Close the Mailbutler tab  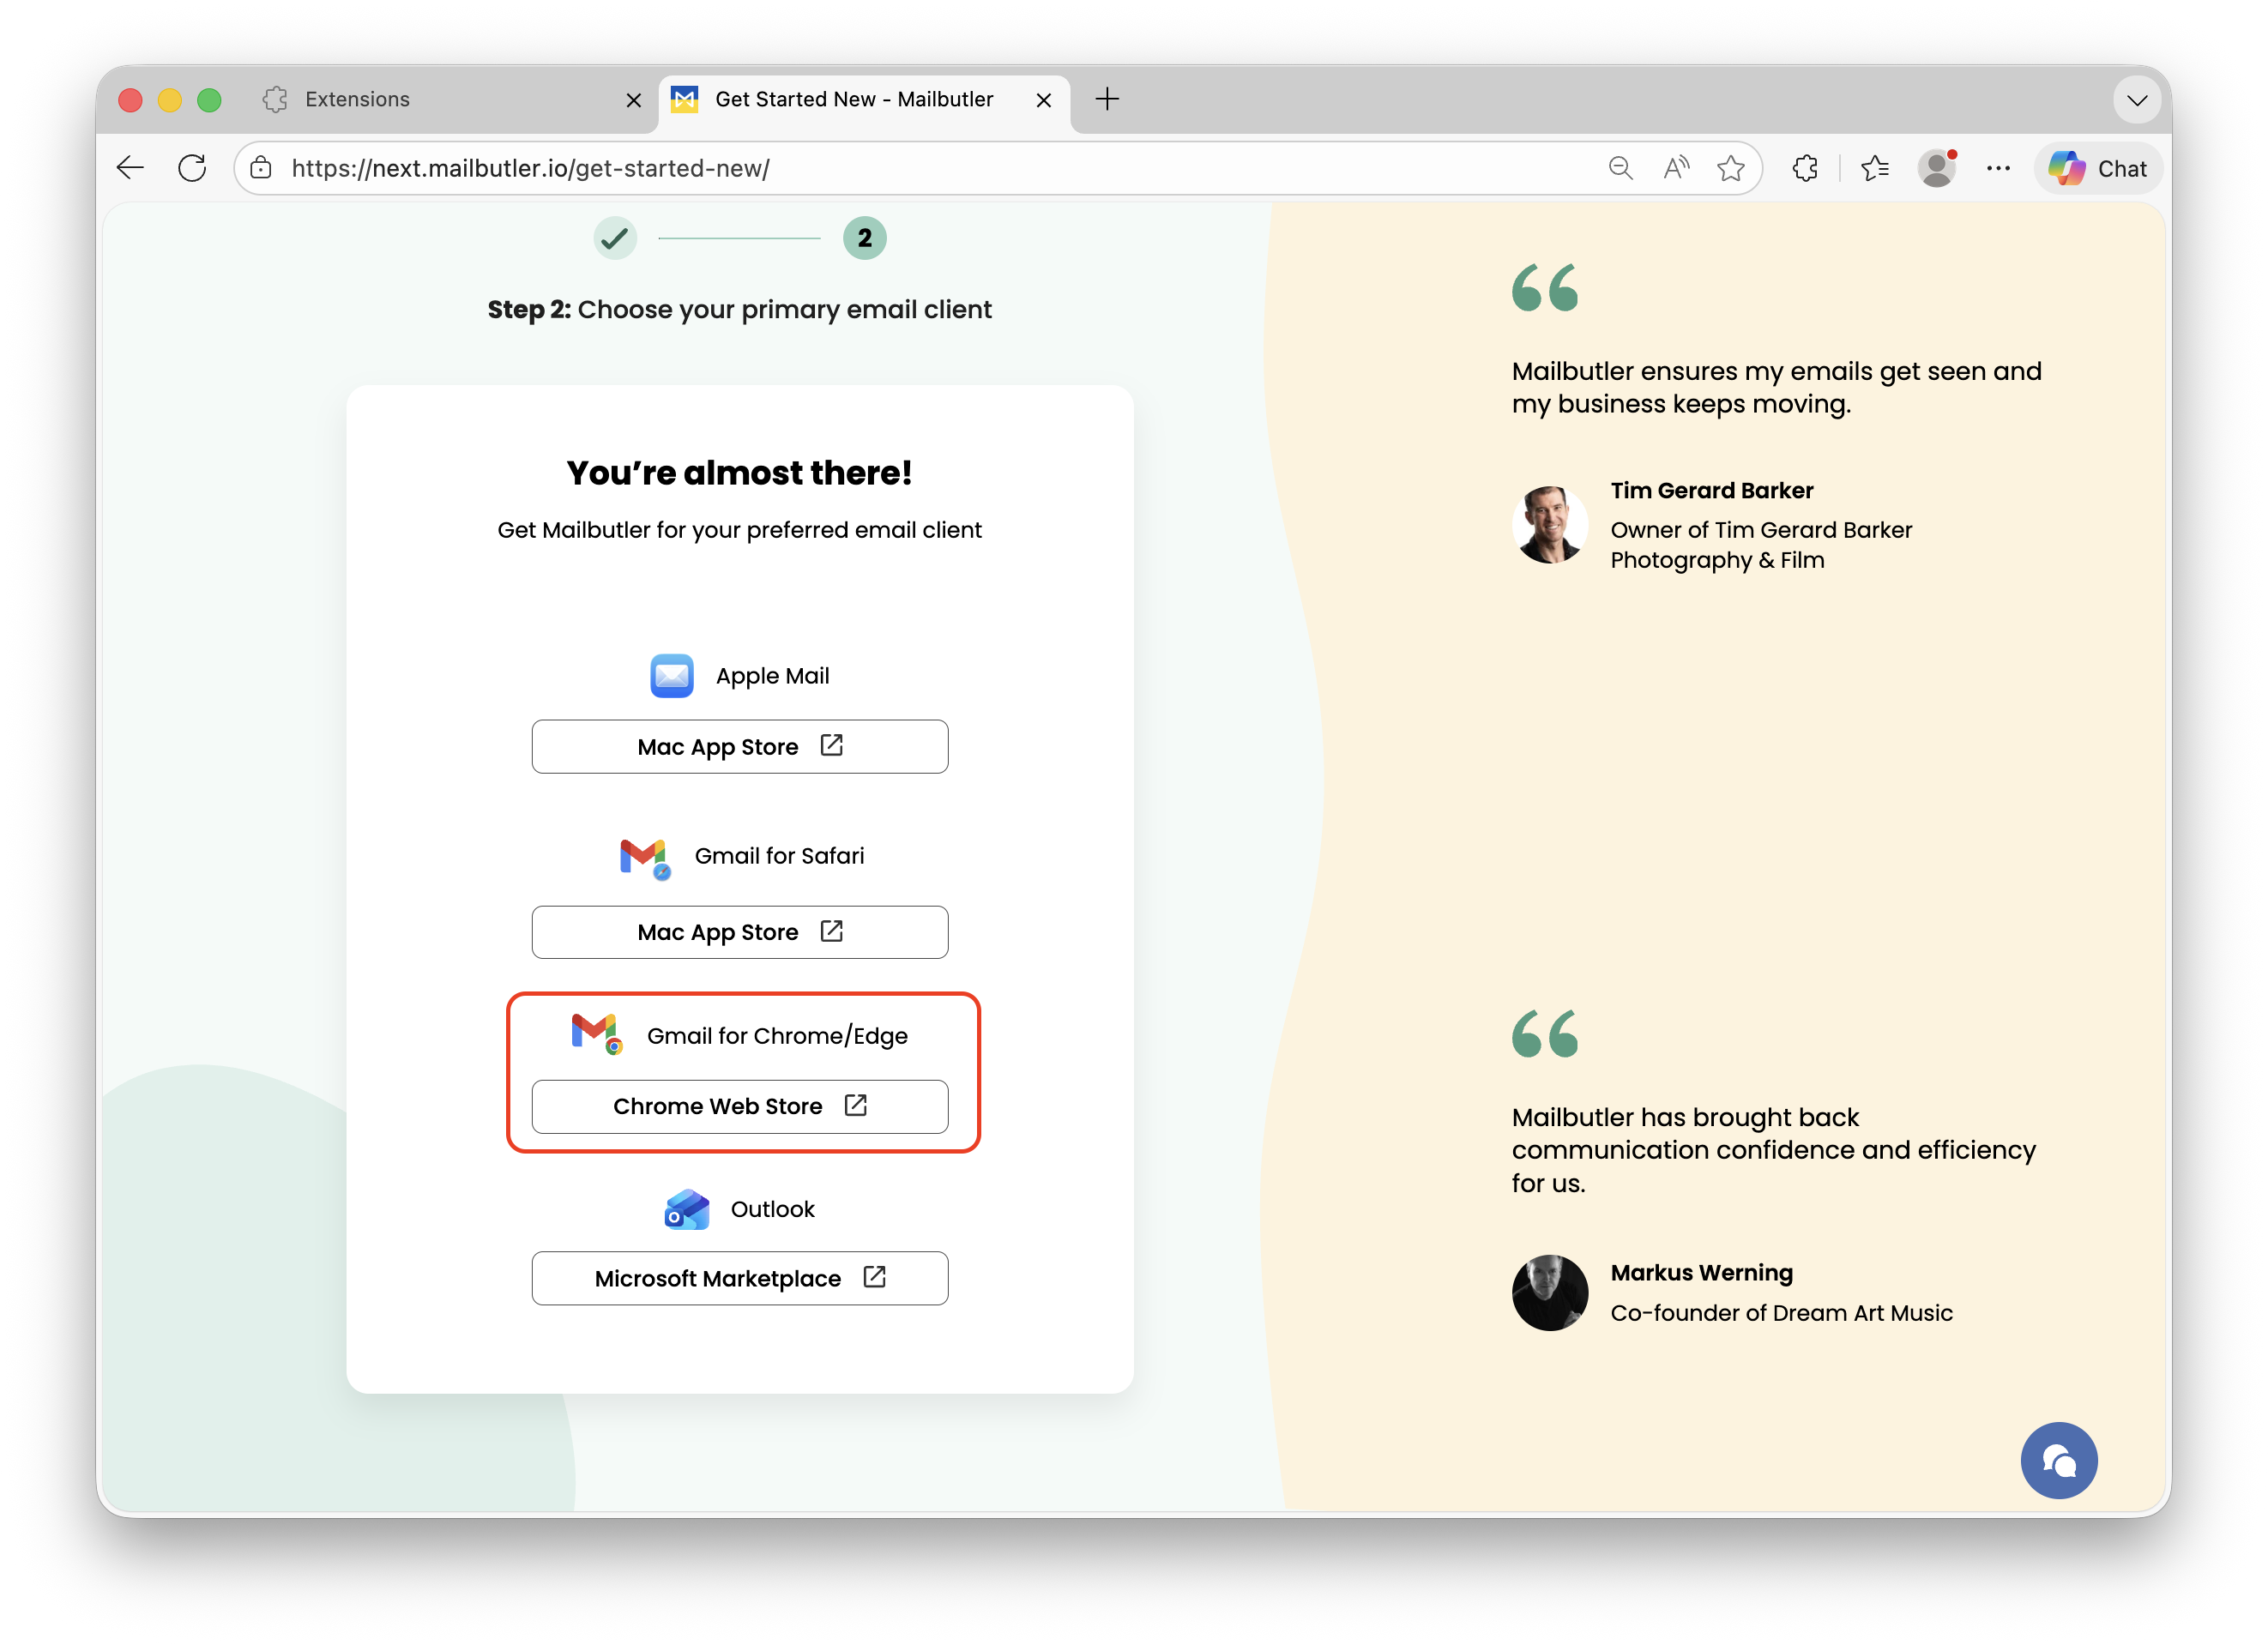(1043, 100)
